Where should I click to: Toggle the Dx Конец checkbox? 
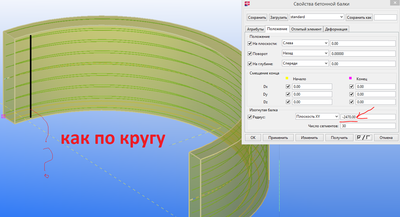[352, 87]
